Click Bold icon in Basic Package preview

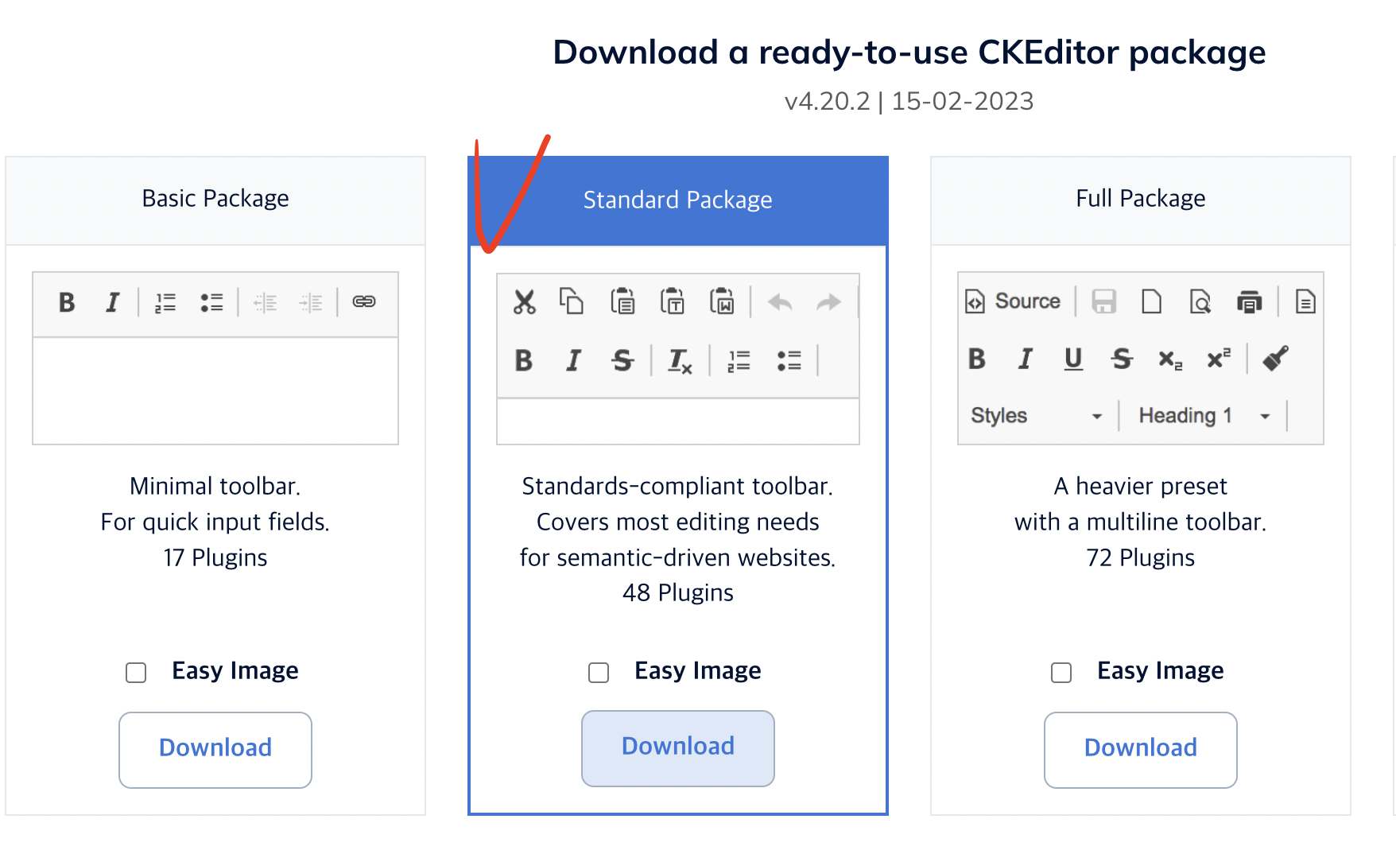point(67,302)
